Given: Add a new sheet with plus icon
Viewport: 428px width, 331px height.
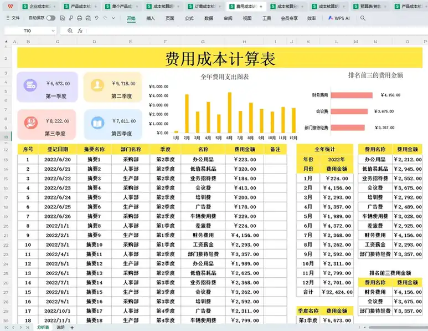Looking at the screenshot, I should pos(72,328).
